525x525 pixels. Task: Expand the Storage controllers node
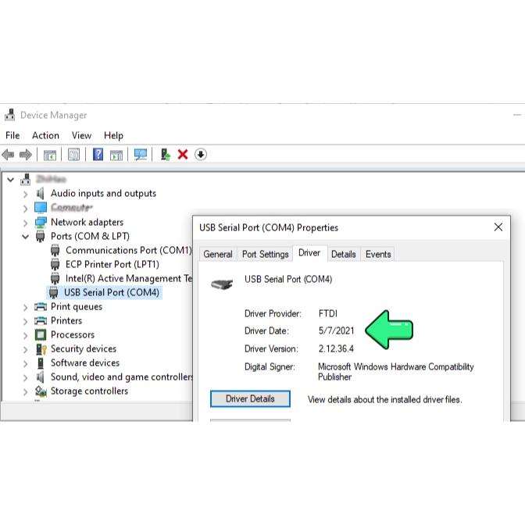pos(25,391)
